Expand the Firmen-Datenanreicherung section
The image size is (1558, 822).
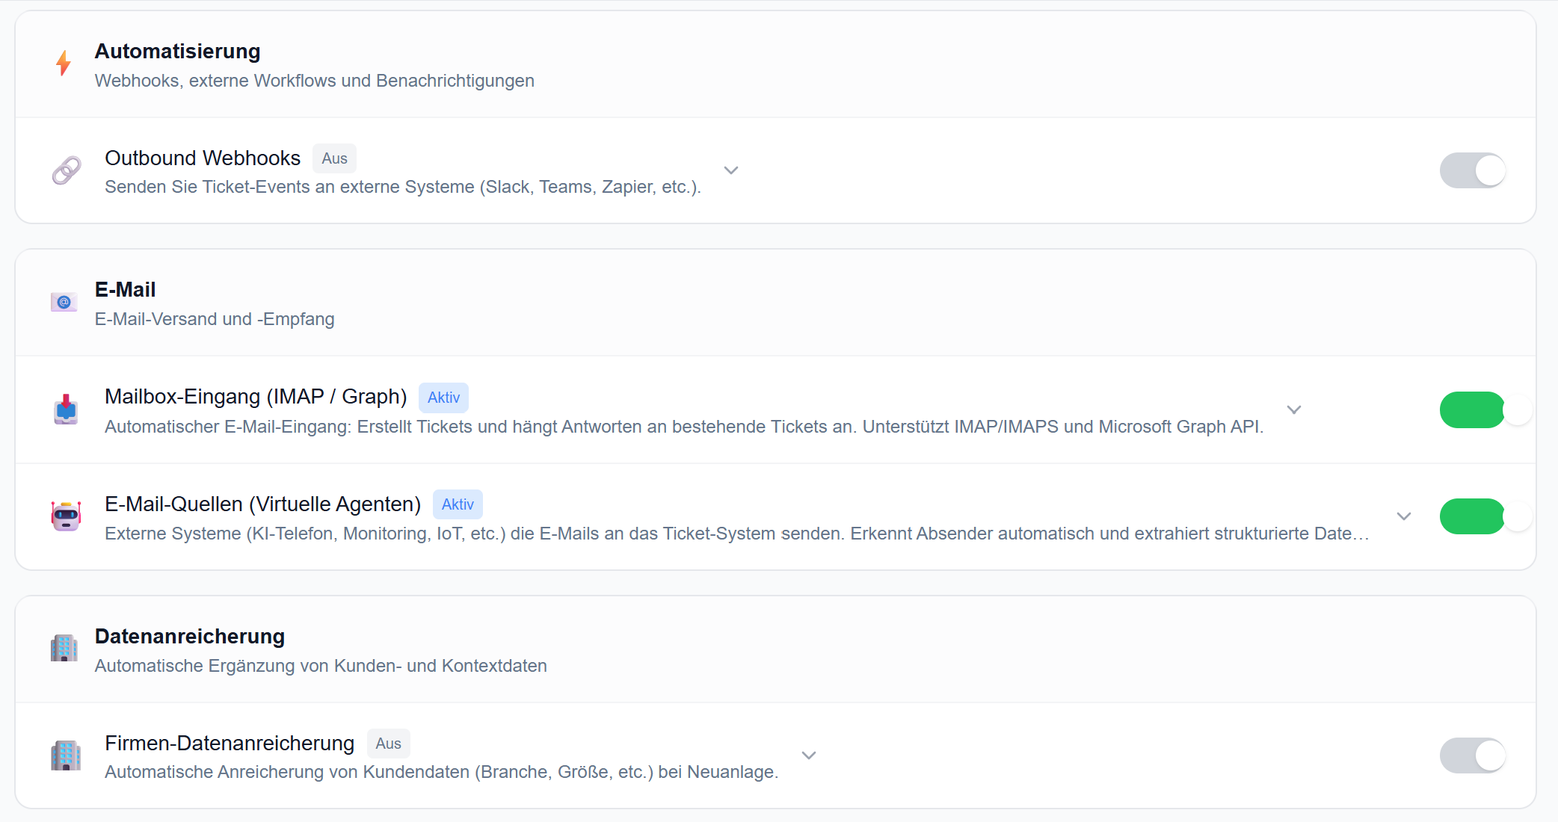coord(808,755)
